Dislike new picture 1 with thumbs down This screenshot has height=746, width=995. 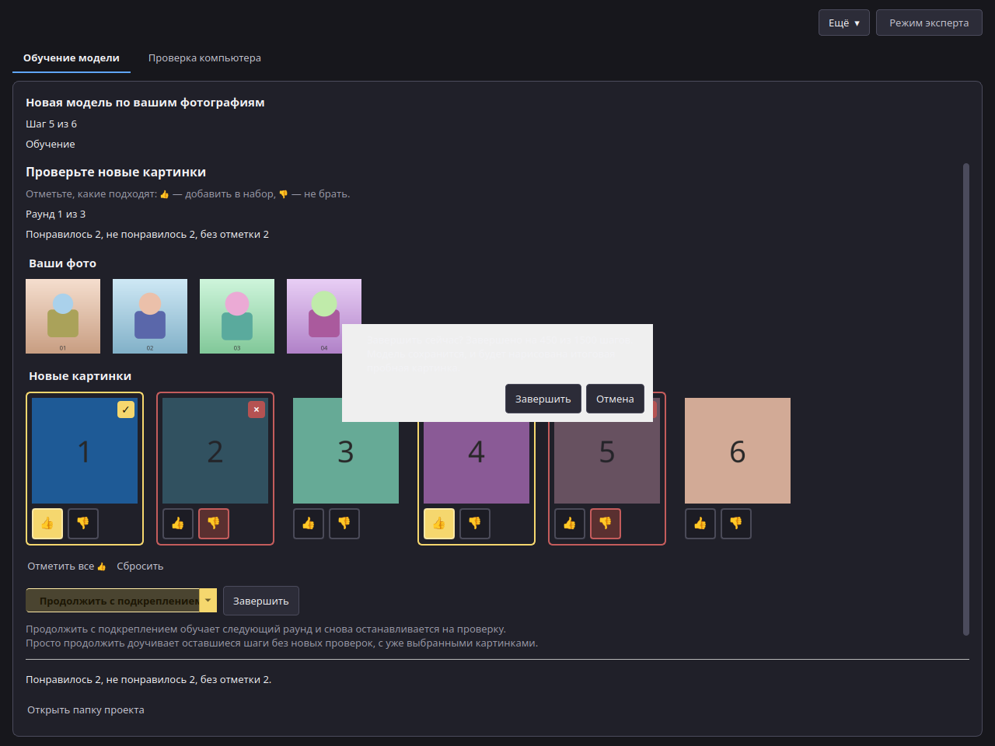tap(83, 524)
